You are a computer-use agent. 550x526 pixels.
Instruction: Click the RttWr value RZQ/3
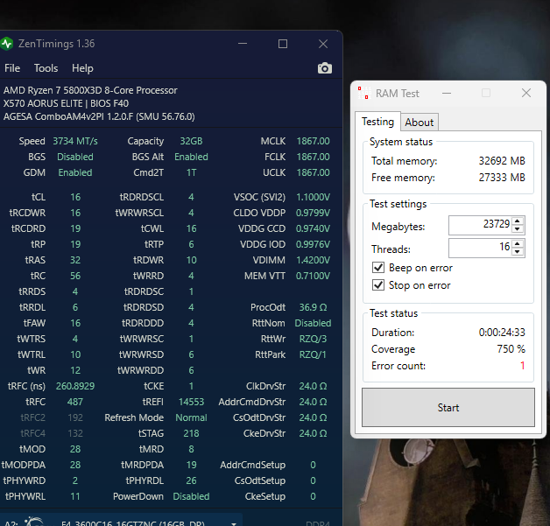click(x=313, y=339)
